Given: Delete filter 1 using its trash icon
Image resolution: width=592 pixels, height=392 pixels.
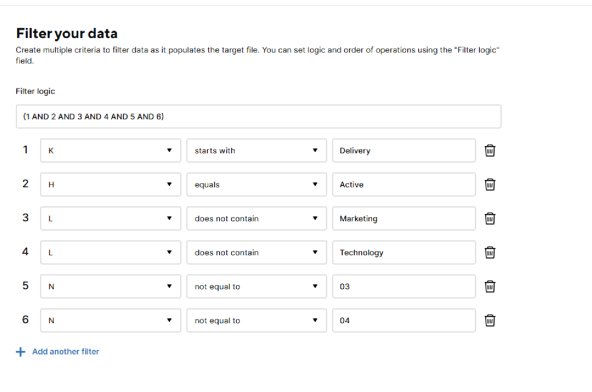Looking at the screenshot, I should click(490, 150).
